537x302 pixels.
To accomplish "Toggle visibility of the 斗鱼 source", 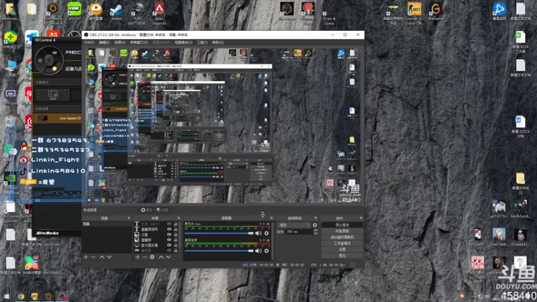I will (169, 234).
